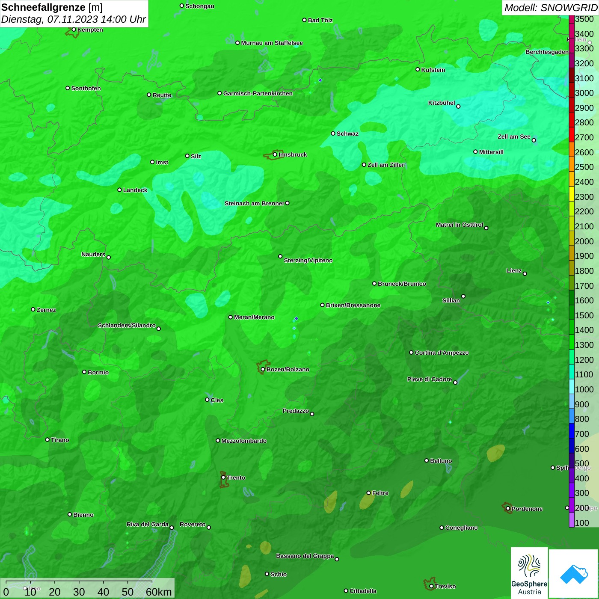Click the 'Sillian' map label

pyautogui.click(x=451, y=300)
